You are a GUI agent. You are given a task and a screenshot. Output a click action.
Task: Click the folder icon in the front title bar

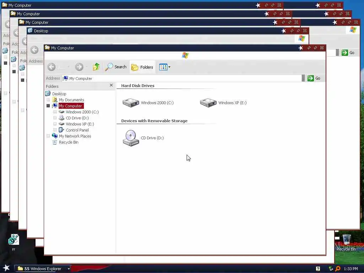pos(47,48)
